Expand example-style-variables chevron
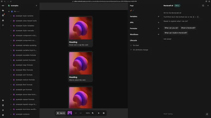211x118 pixels. (11, 26)
